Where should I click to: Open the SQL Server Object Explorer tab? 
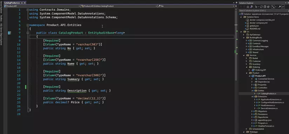[x=1, y=34]
